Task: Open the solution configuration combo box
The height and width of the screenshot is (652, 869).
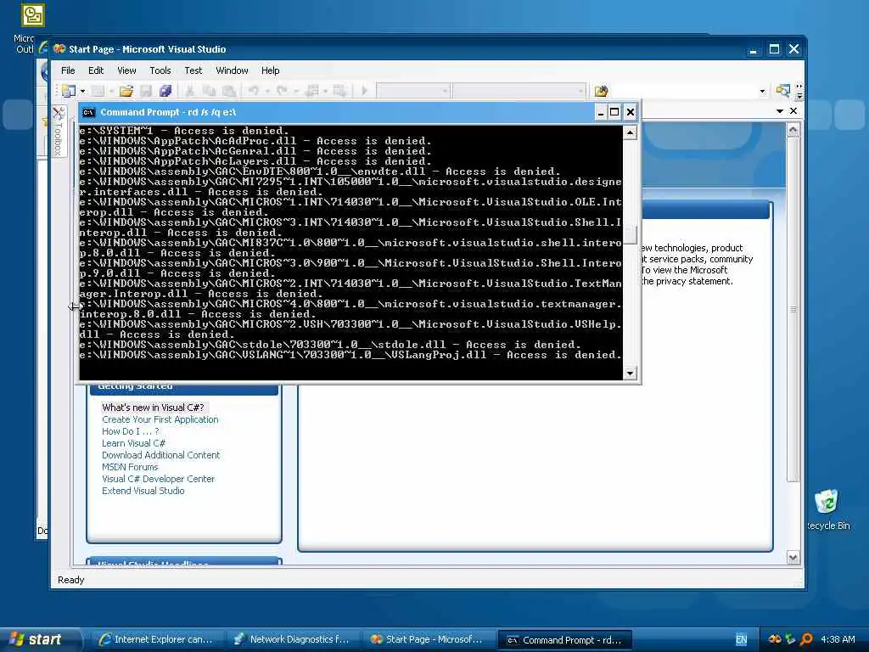Action: pyautogui.click(x=413, y=91)
